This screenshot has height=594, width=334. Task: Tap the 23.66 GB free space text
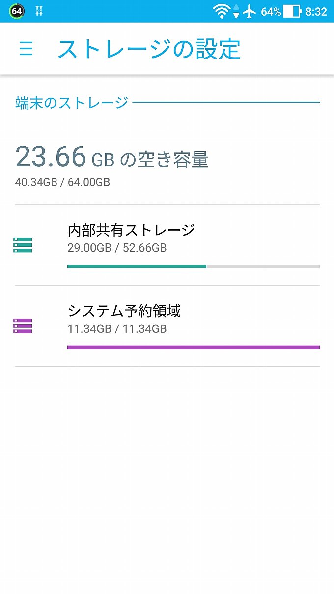[112, 157]
